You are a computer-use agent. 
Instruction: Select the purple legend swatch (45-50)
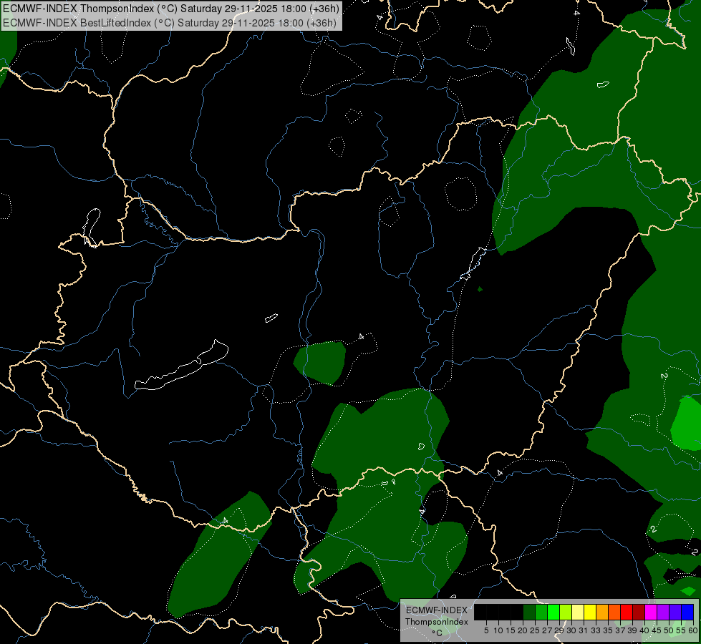click(663, 612)
